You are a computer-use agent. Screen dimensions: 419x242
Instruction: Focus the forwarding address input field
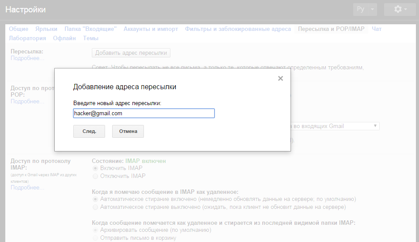click(x=144, y=113)
